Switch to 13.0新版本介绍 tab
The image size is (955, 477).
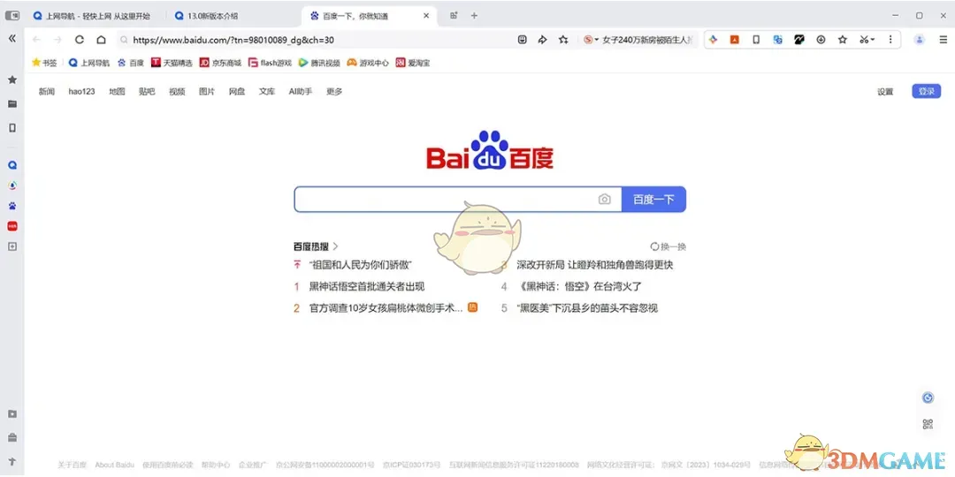(212, 16)
